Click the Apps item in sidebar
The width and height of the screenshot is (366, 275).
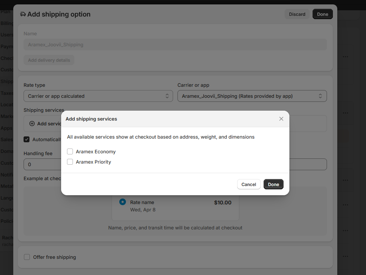pos(6,128)
